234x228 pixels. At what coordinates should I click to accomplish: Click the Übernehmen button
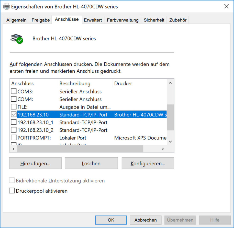pyautogui.click(x=180, y=220)
